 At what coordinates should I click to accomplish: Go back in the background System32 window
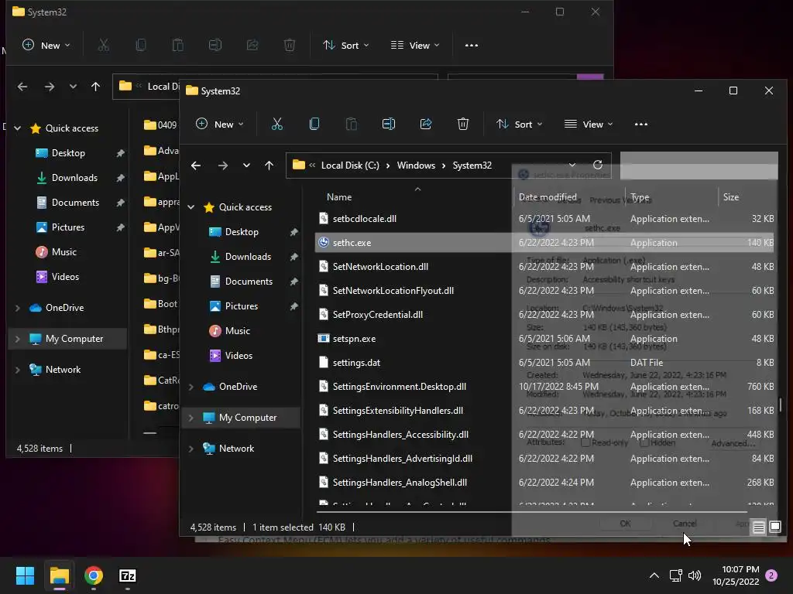coord(22,87)
